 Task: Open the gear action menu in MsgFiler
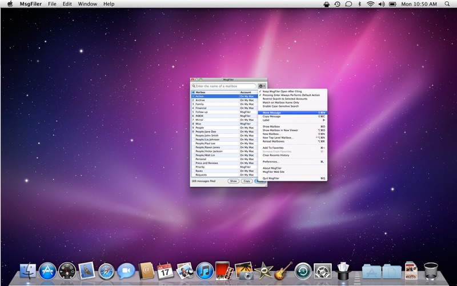[x=262, y=86]
